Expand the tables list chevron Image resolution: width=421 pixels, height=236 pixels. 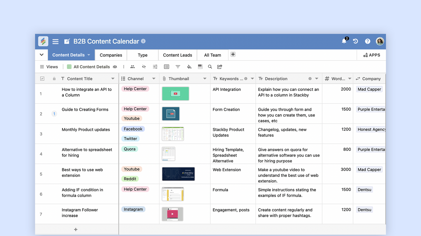tap(41, 55)
